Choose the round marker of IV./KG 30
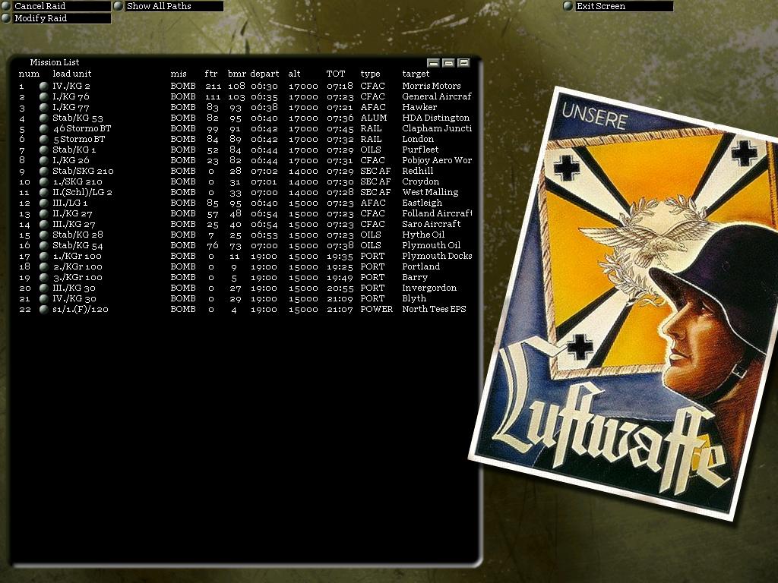This screenshot has width=778, height=583. click(x=43, y=299)
